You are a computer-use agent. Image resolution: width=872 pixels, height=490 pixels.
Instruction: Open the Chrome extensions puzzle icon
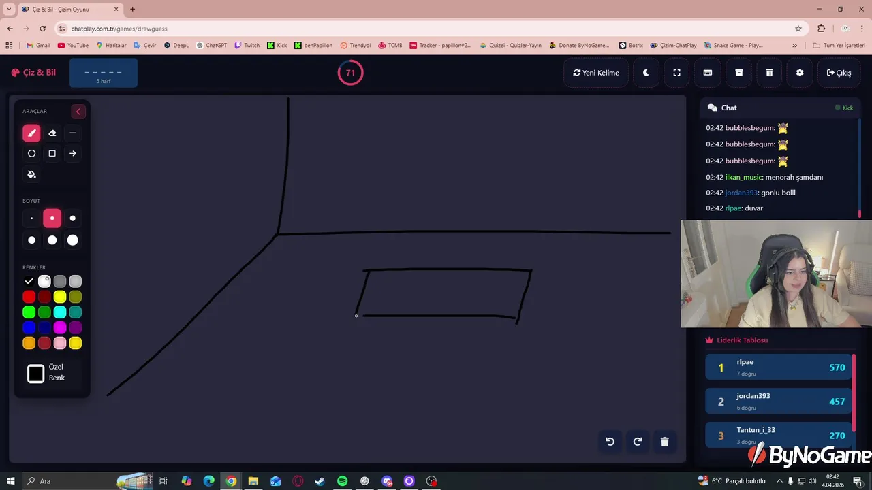point(821,29)
